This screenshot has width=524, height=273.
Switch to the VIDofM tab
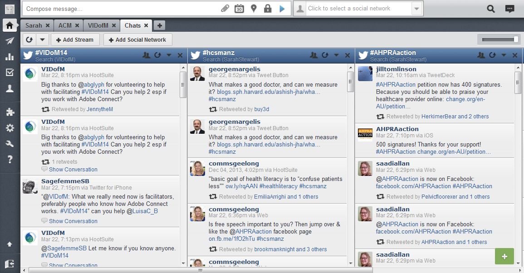(x=98, y=25)
